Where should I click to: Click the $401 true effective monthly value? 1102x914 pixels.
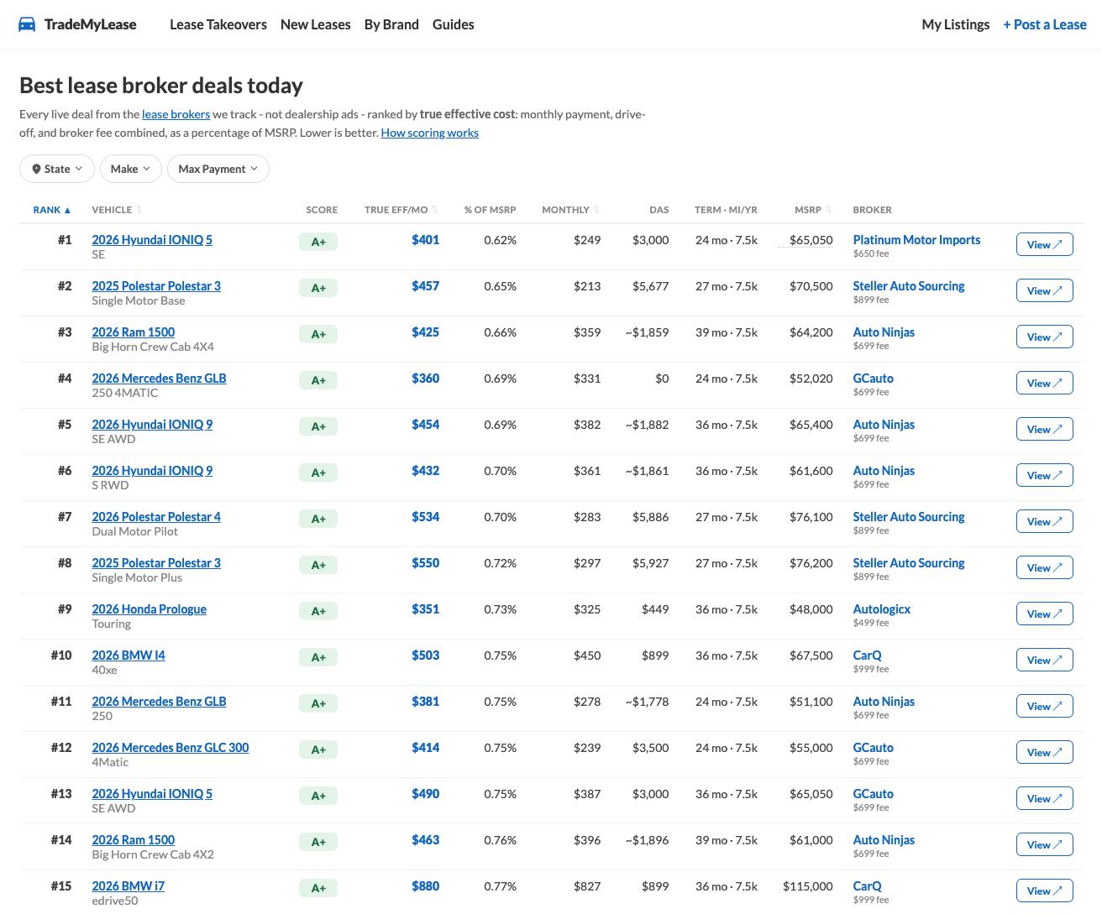tap(426, 240)
